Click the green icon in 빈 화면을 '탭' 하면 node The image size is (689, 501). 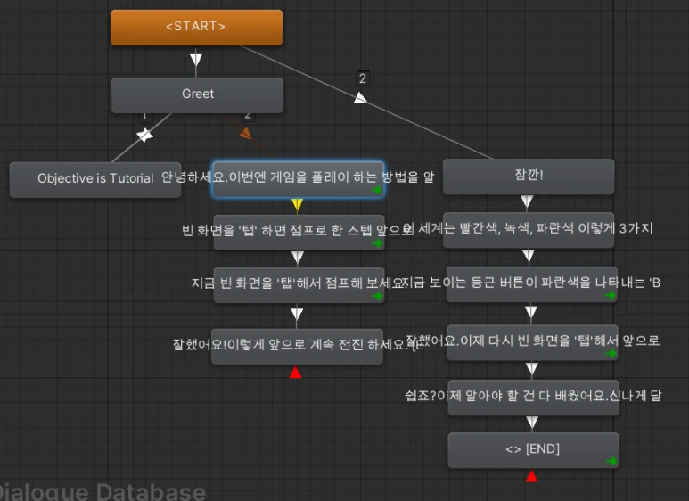click(x=377, y=243)
